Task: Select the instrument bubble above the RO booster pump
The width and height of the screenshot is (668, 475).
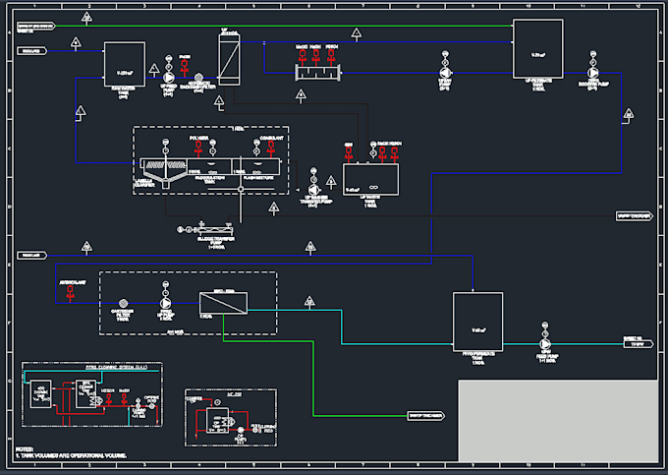Action: click(x=593, y=54)
